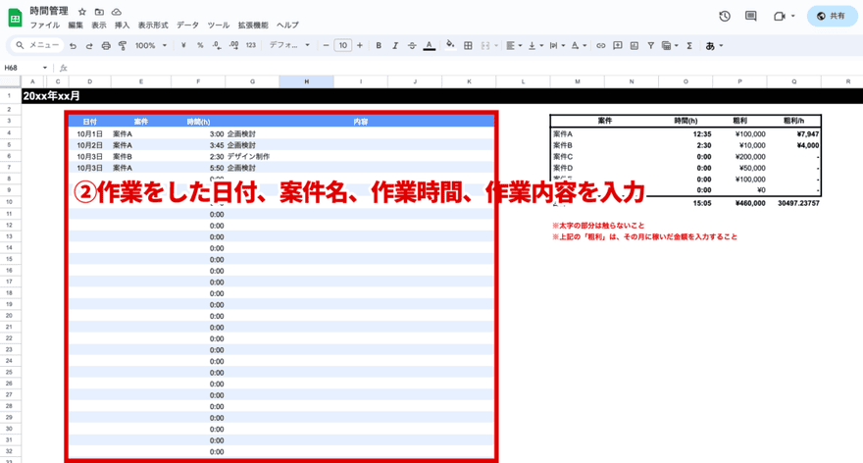Toggle bold formatting
This screenshot has width=863, height=463.
[379, 46]
